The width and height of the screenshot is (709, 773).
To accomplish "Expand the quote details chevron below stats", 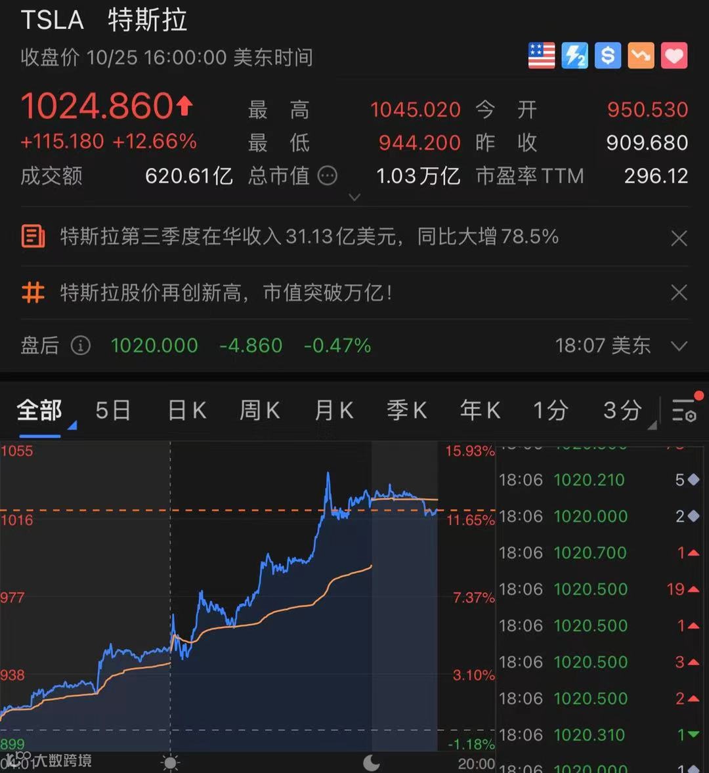I will pos(354,198).
